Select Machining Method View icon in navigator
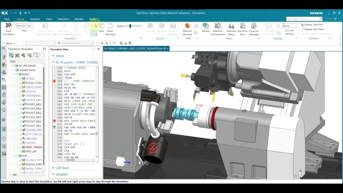Viewport: 343px width, 193px height. coord(29,55)
